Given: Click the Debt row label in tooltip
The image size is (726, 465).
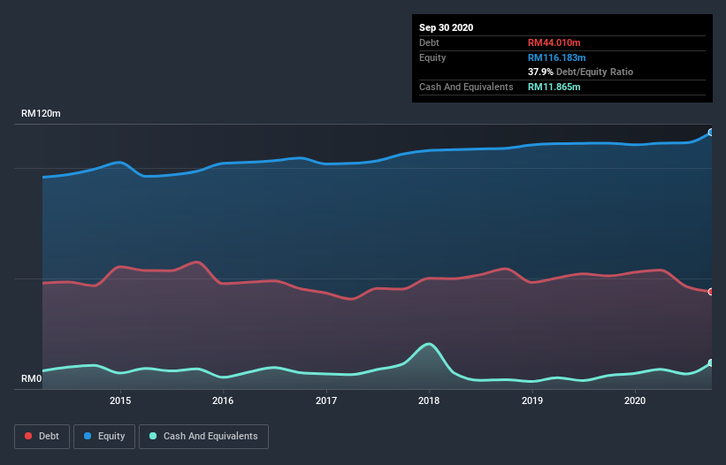Looking at the screenshot, I should click(429, 42).
